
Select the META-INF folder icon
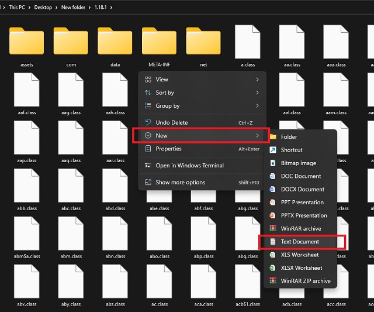pos(159,42)
